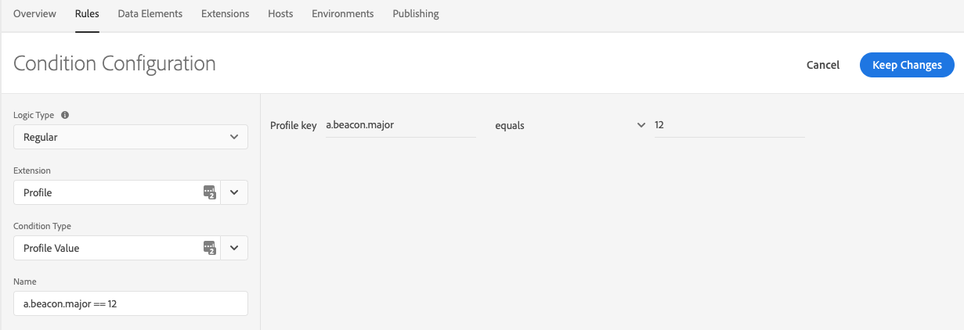Go to the Data Elements tab
The width and height of the screenshot is (964, 330).
pyautogui.click(x=150, y=14)
